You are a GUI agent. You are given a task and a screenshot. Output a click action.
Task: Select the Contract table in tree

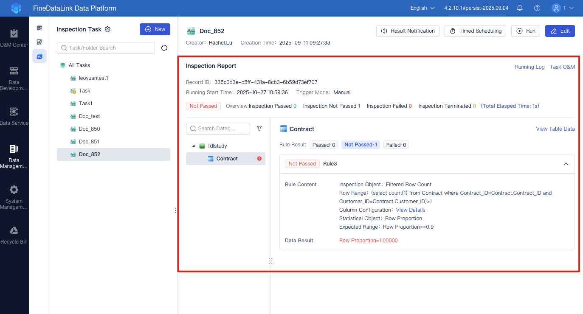[225, 159]
